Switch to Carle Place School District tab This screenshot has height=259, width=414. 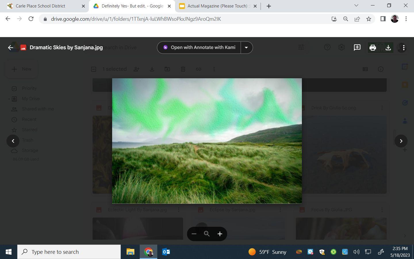pyautogui.click(x=44, y=6)
